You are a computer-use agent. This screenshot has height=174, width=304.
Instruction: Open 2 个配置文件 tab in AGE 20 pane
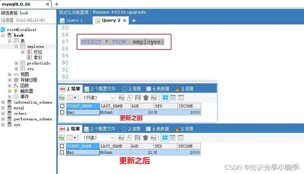(100, 89)
